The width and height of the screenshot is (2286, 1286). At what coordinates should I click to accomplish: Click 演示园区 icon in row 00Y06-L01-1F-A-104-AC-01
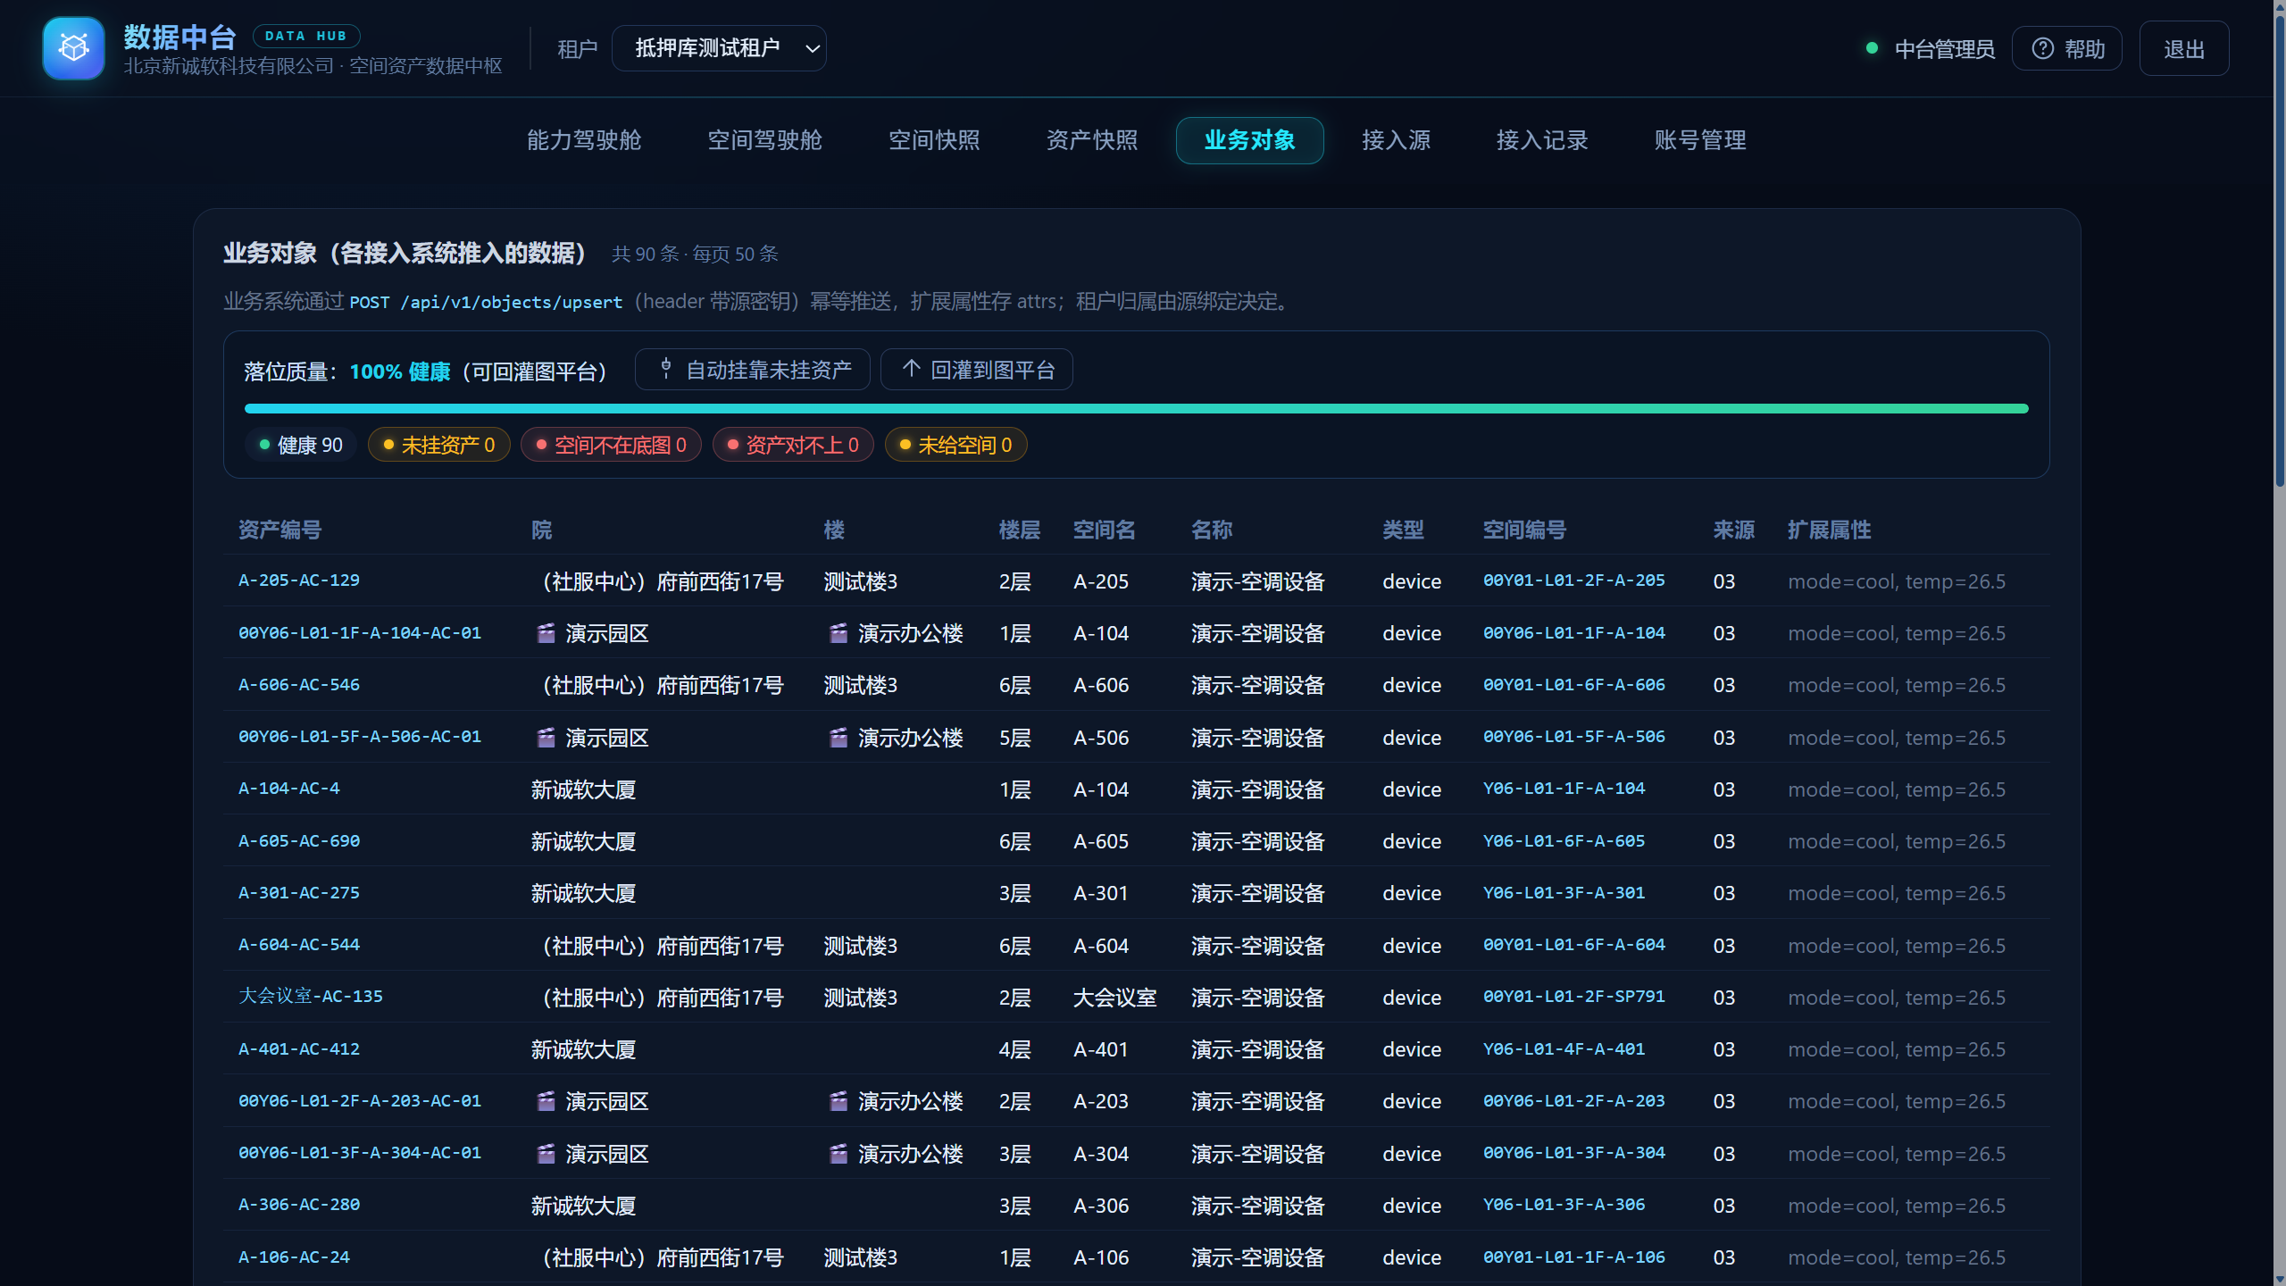[x=546, y=633]
